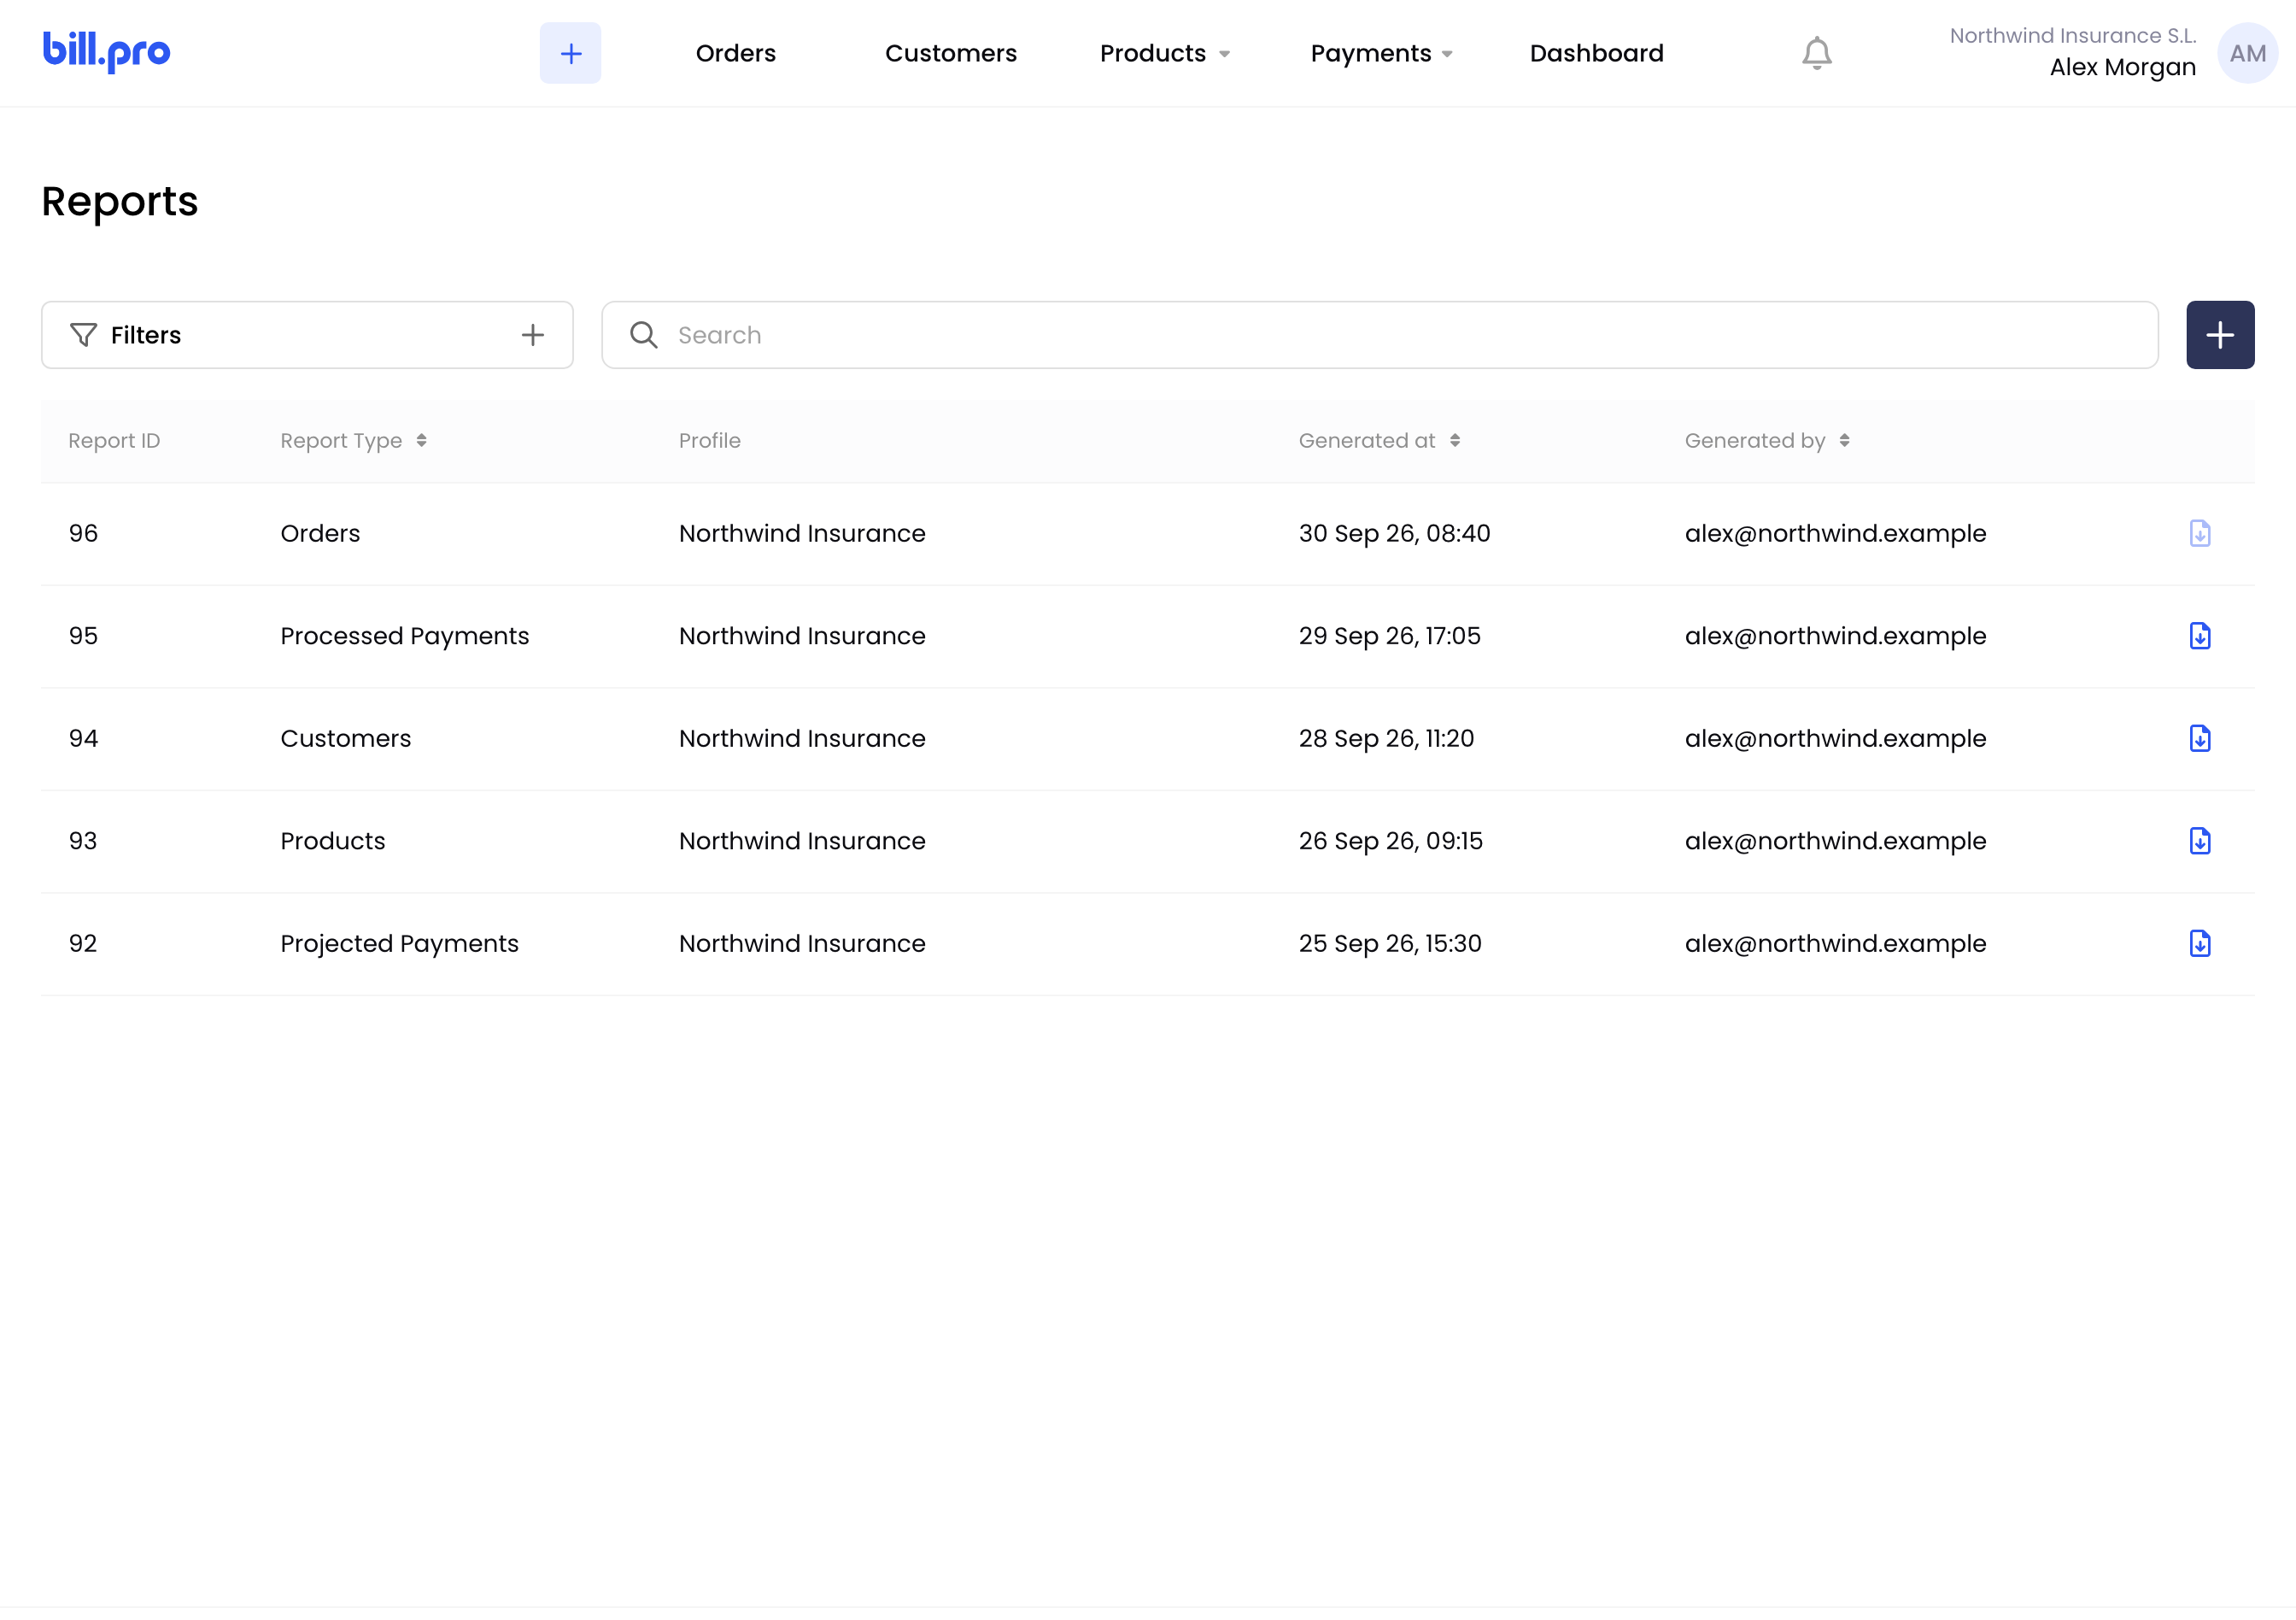
Task: Click the date 26 Sep 26, 09:15
Action: coord(1390,841)
